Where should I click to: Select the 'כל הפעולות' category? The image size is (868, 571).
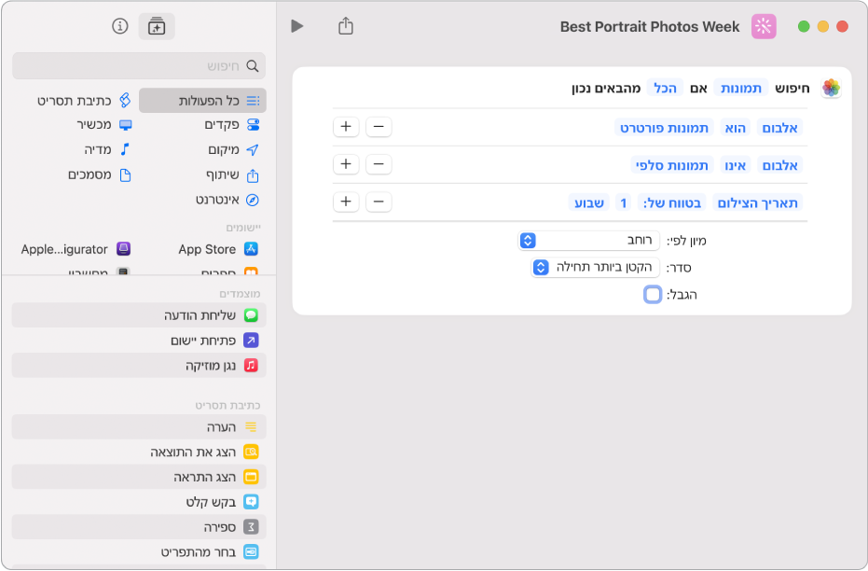pos(202,101)
